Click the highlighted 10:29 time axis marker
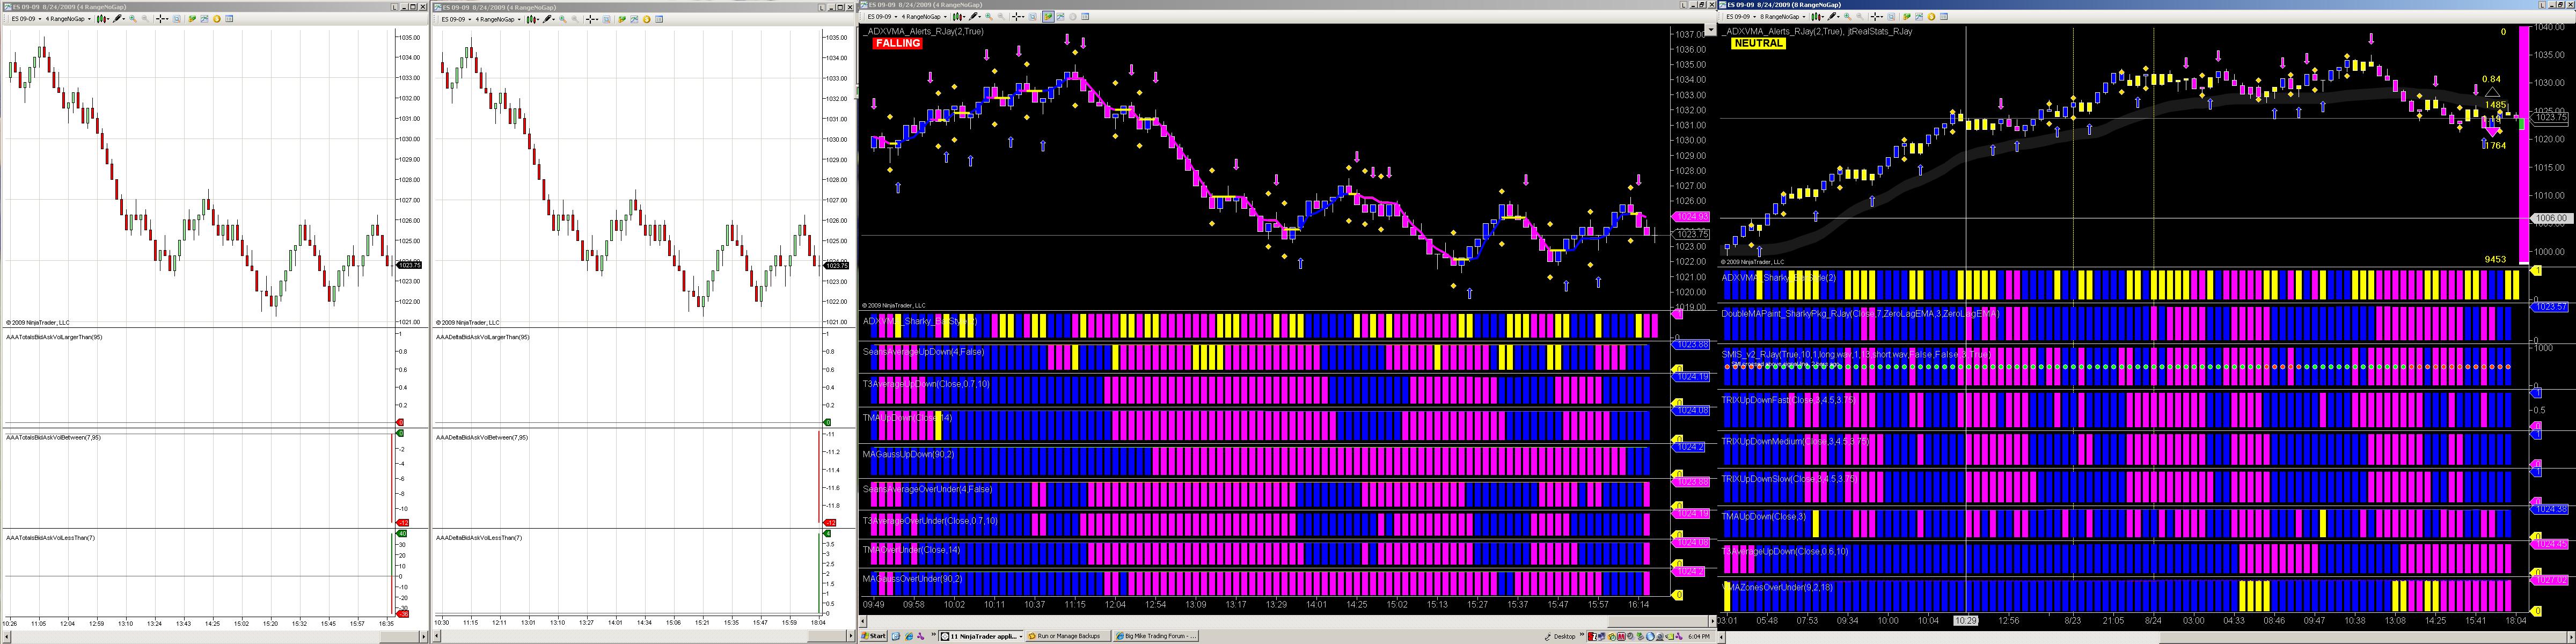Viewport: 2576px width, 644px height. [x=1966, y=620]
